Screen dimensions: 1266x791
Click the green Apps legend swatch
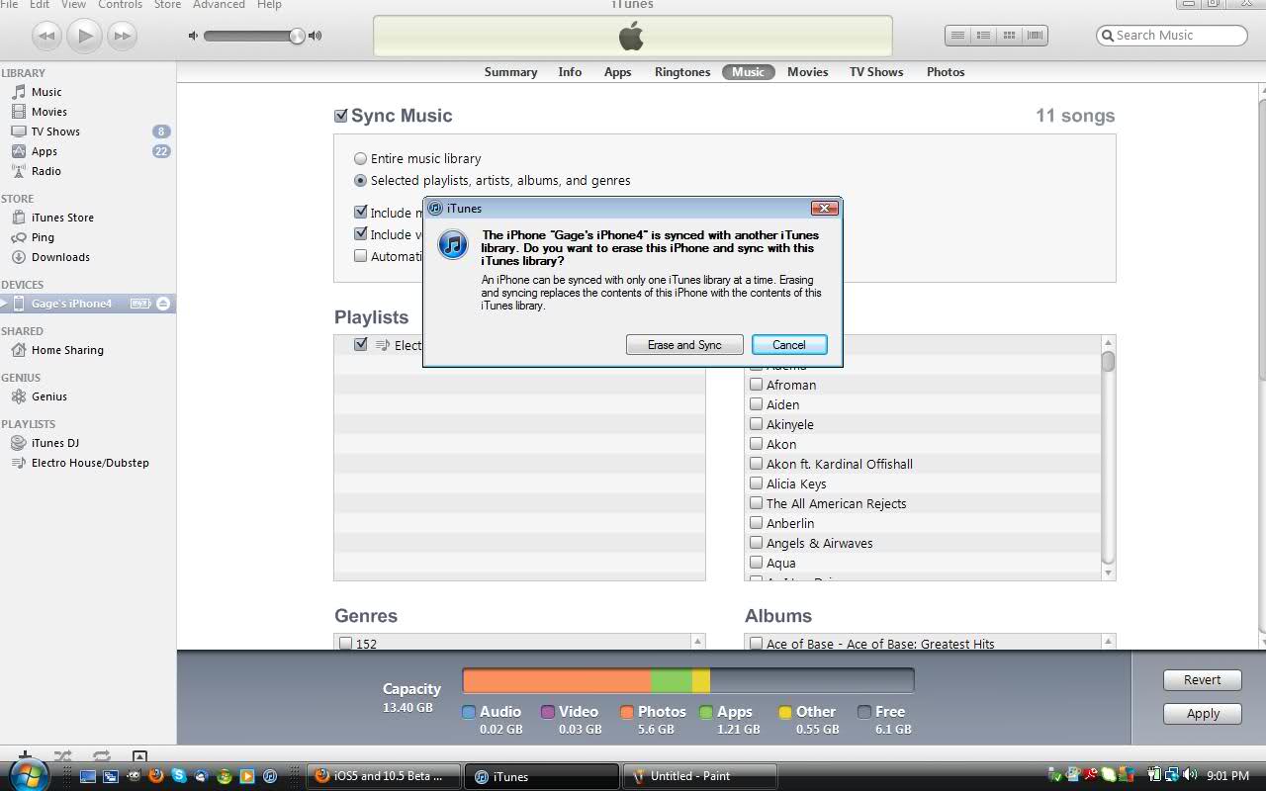coord(706,712)
